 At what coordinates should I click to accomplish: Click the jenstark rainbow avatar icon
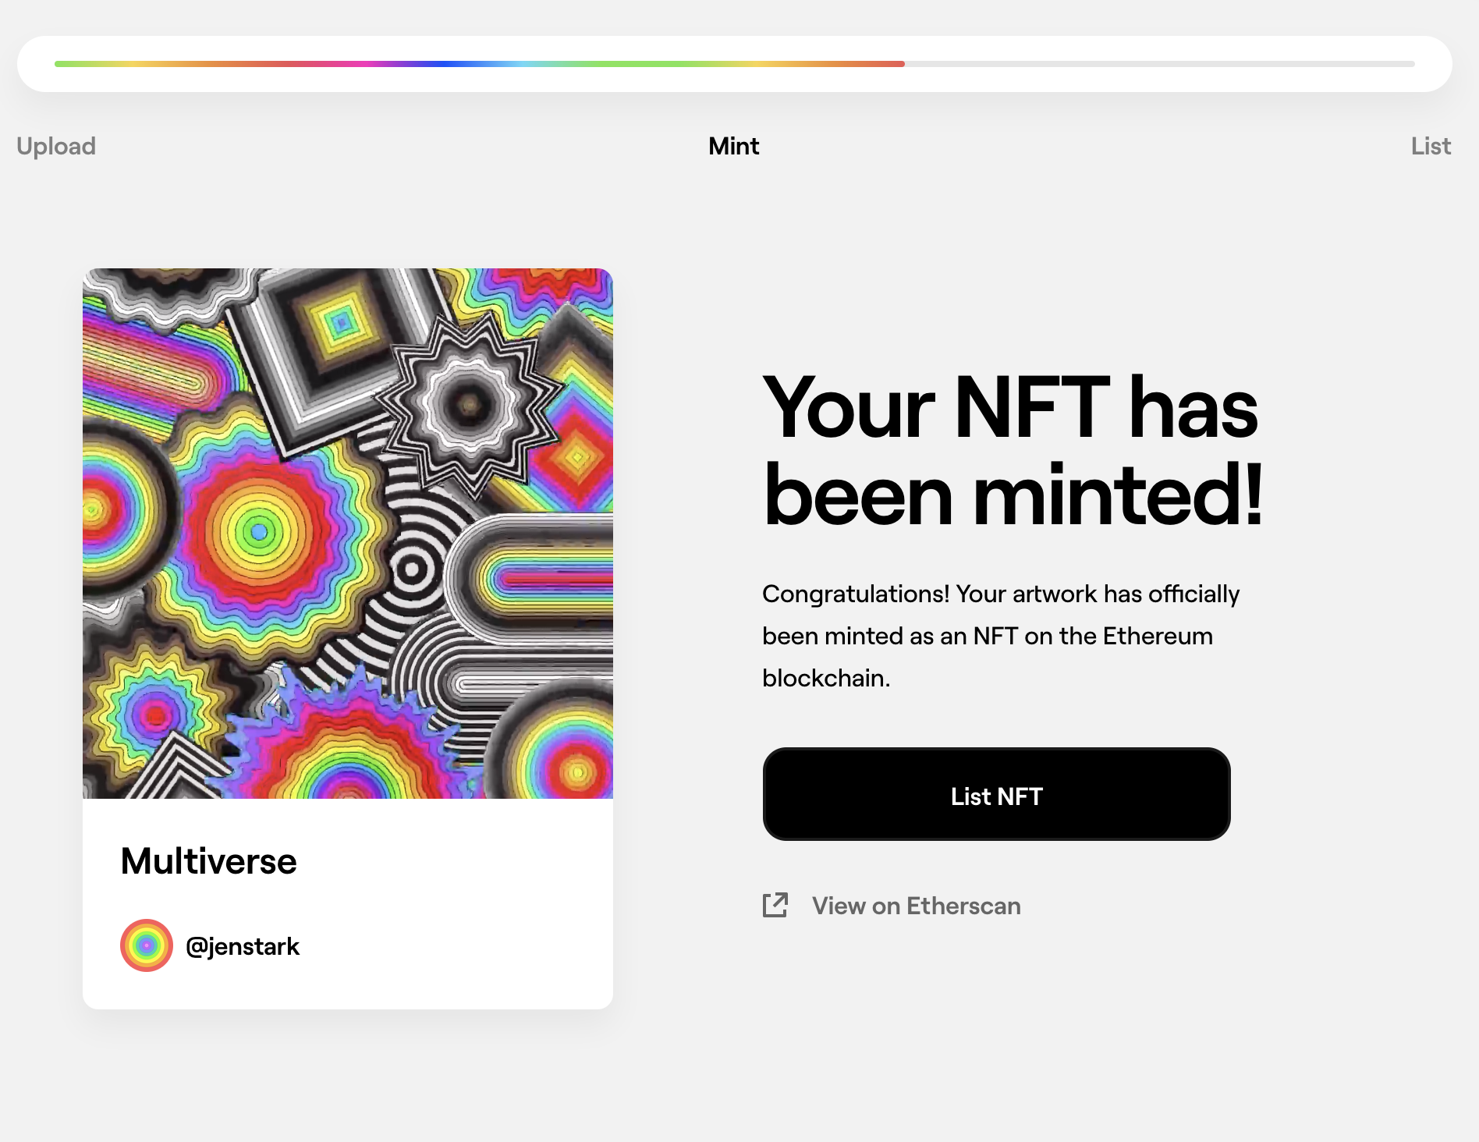pos(147,945)
